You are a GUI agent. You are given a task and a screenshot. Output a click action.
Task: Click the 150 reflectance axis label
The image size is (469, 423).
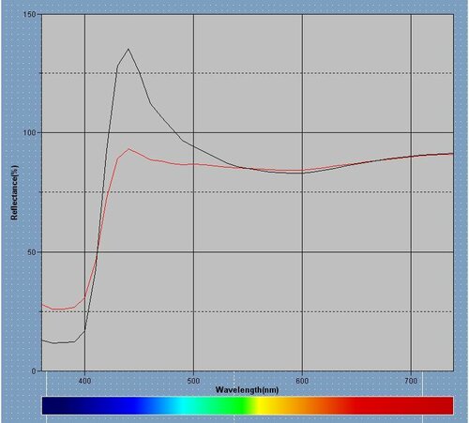coord(30,14)
